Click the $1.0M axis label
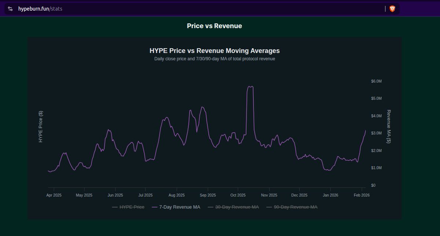Screen dimensions: 440x236 [376, 168]
